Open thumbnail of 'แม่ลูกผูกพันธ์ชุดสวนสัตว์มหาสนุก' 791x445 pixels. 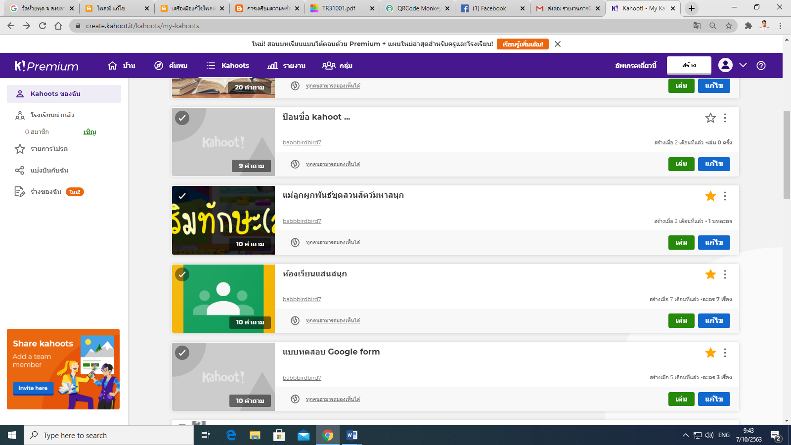[x=223, y=220]
